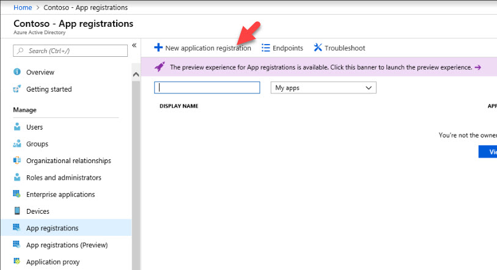Click the Roles and administrators icon

[x=17, y=177]
